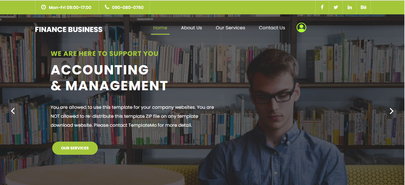The image size is (405, 185).
Task: Click the green OUR SERVICES button
Action: click(75, 148)
